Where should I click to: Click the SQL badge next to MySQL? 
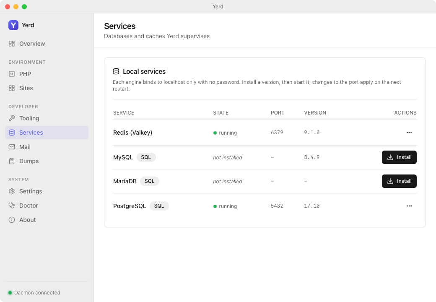146,157
